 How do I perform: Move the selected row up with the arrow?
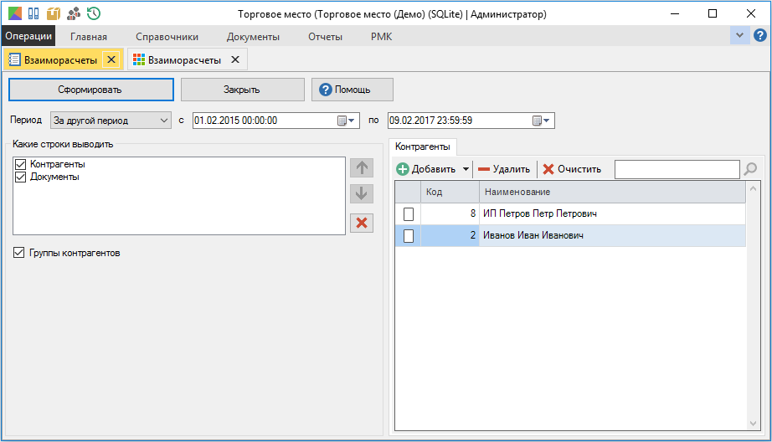point(362,167)
